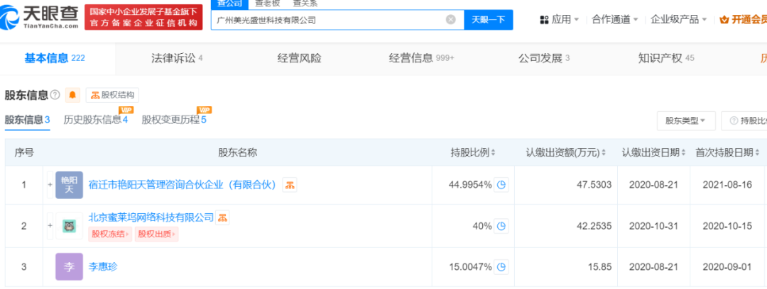Click the 北京蜜莱坞 owl logo thumbnail
This screenshot has width=767, height=289.
69,225
